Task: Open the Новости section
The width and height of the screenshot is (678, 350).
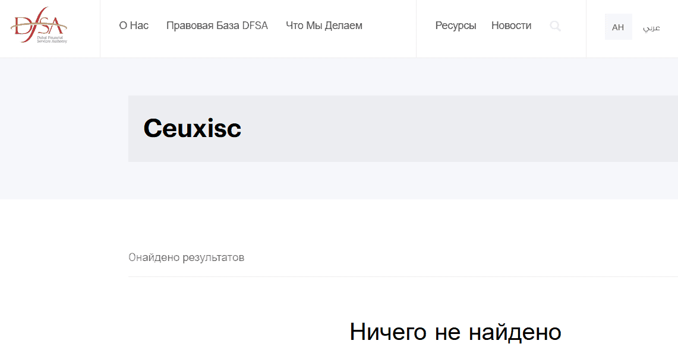Action: [511, 26]
